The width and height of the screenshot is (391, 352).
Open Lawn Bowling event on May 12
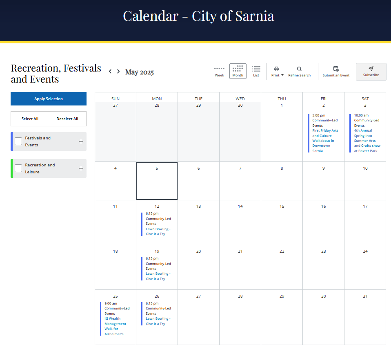coord(158,231)
